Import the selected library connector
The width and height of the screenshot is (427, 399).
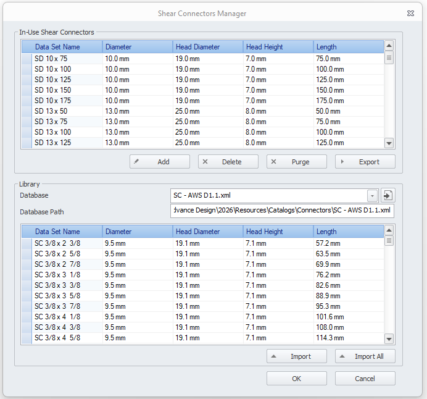coord(297,356)
